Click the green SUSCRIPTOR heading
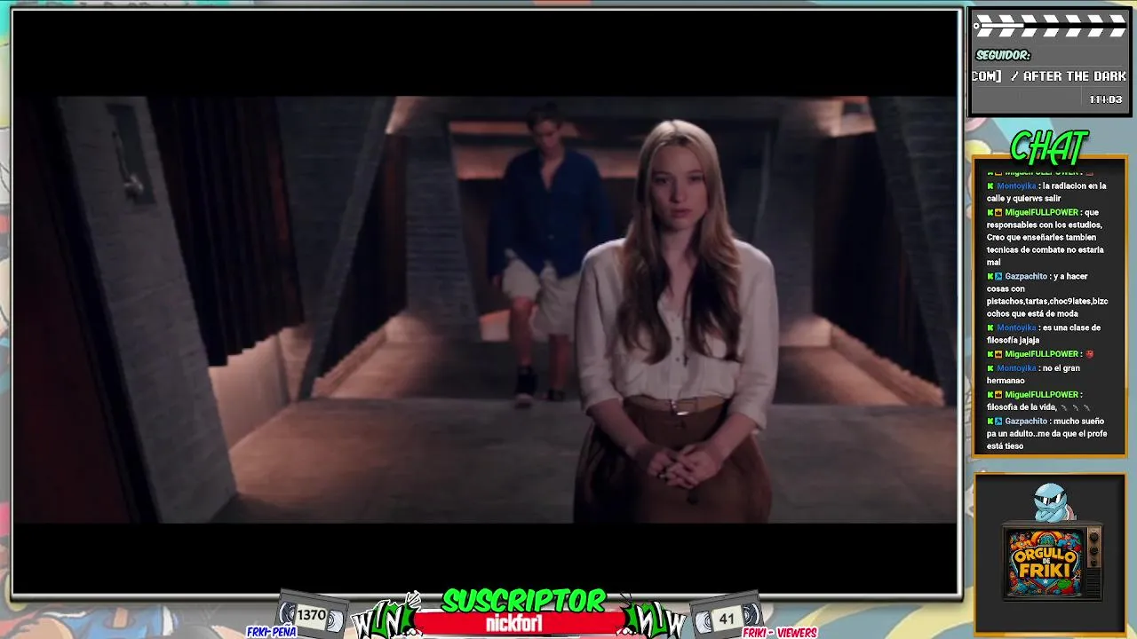The image size is (1137, 639). point(524,601)
